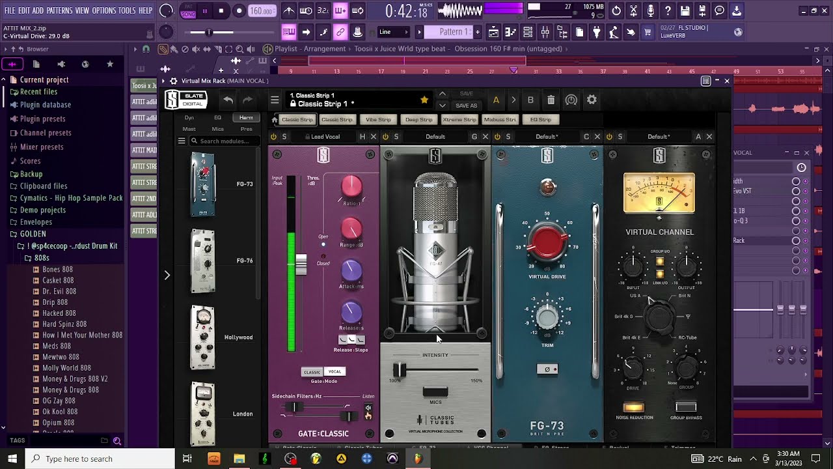
Task: Select Hollywood module thumbnail
Action: (x=202, y=337)
